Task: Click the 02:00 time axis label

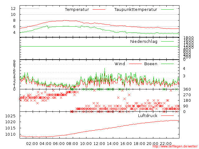Action: (x=32, y=144)
